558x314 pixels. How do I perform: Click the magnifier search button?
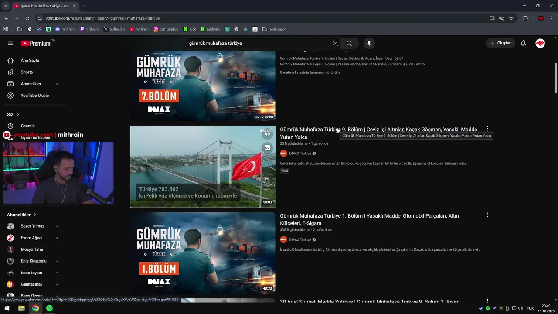click(349, 43)
